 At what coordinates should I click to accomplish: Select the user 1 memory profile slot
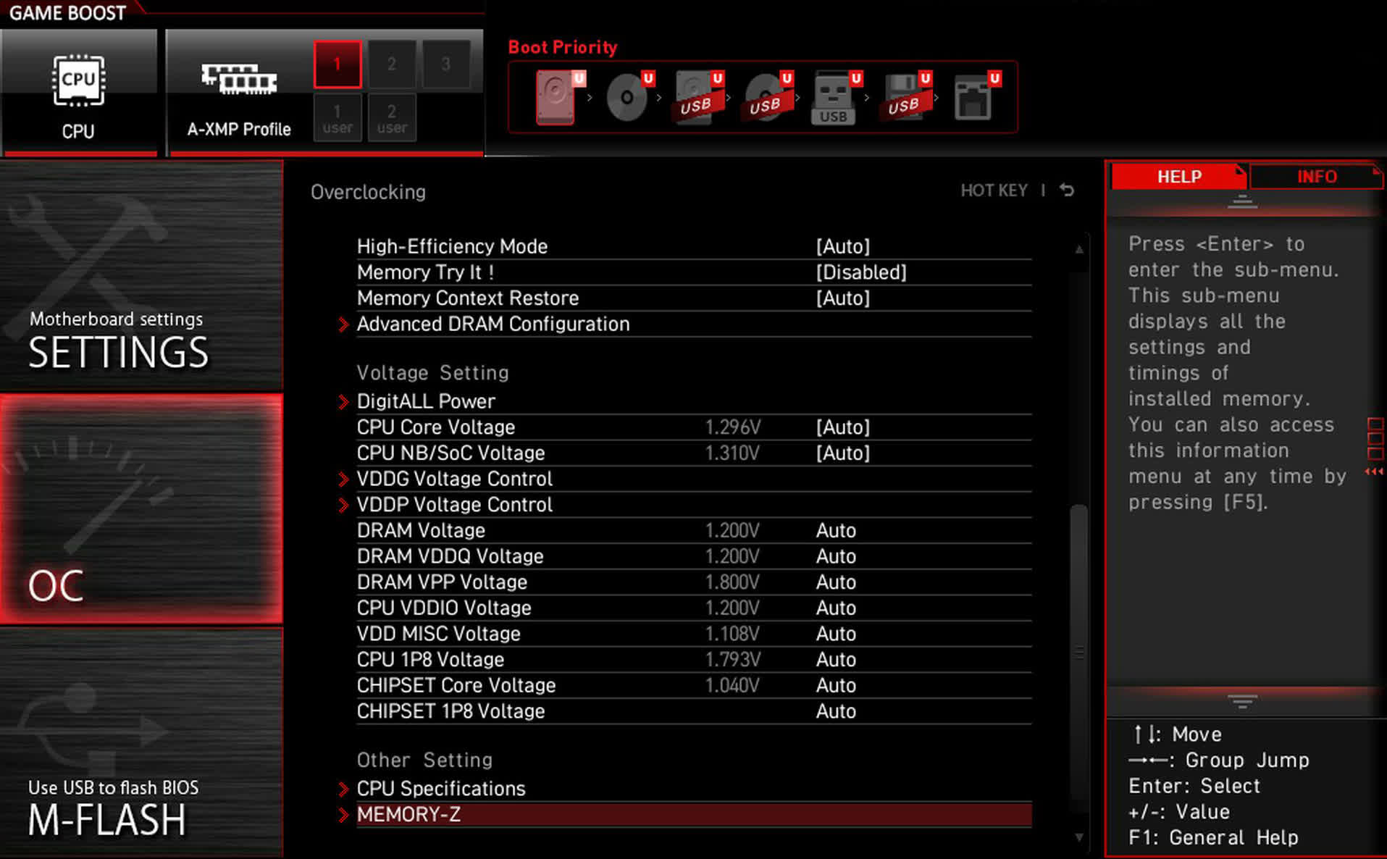337,118
